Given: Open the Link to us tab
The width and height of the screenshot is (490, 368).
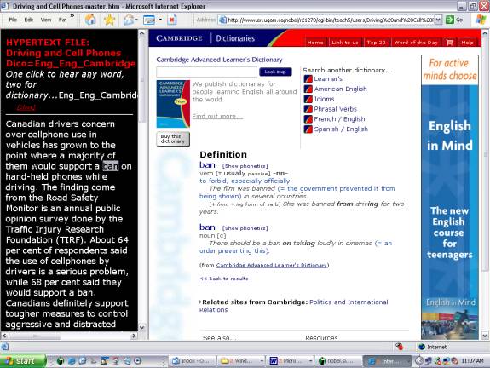Looking at the screenshot, I should 345,43.
